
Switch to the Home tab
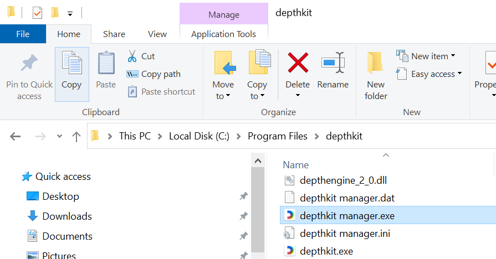click(69, 34)
